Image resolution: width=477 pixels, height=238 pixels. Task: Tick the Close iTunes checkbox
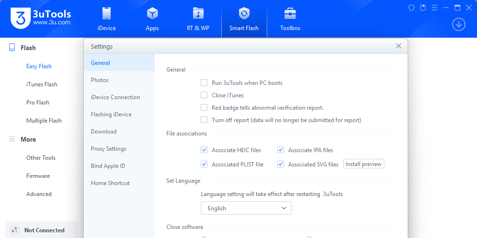[x=204, y=95]
